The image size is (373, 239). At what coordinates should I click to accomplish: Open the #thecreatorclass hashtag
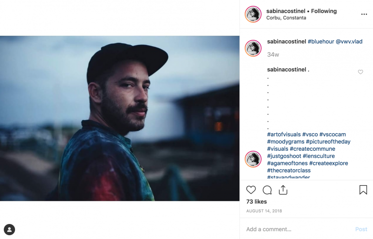click(x=289, y=171)
